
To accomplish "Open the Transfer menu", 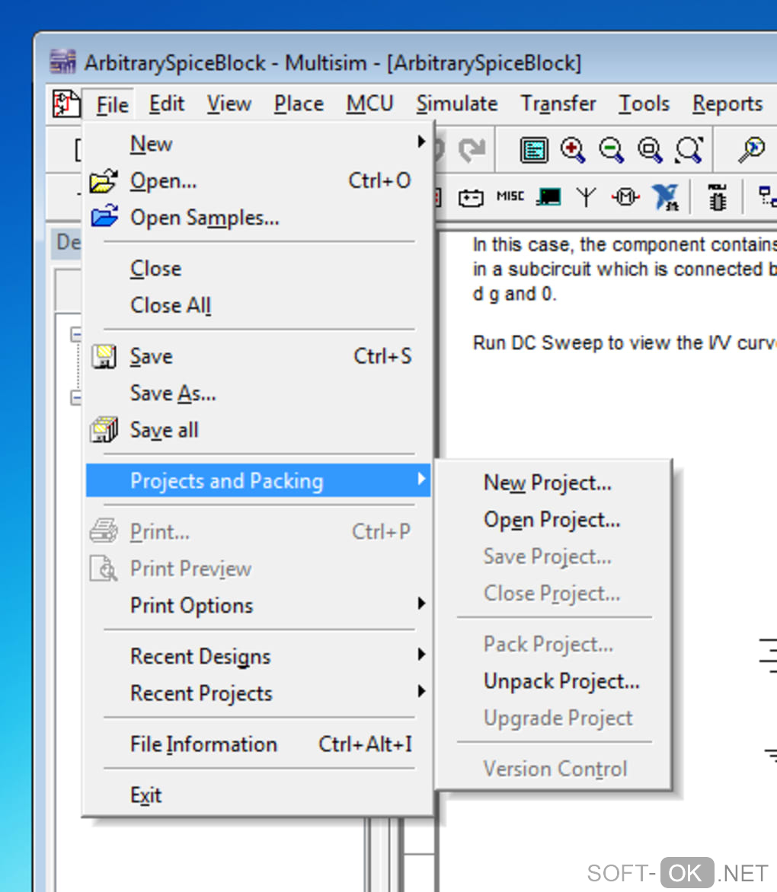I will 558,104.
